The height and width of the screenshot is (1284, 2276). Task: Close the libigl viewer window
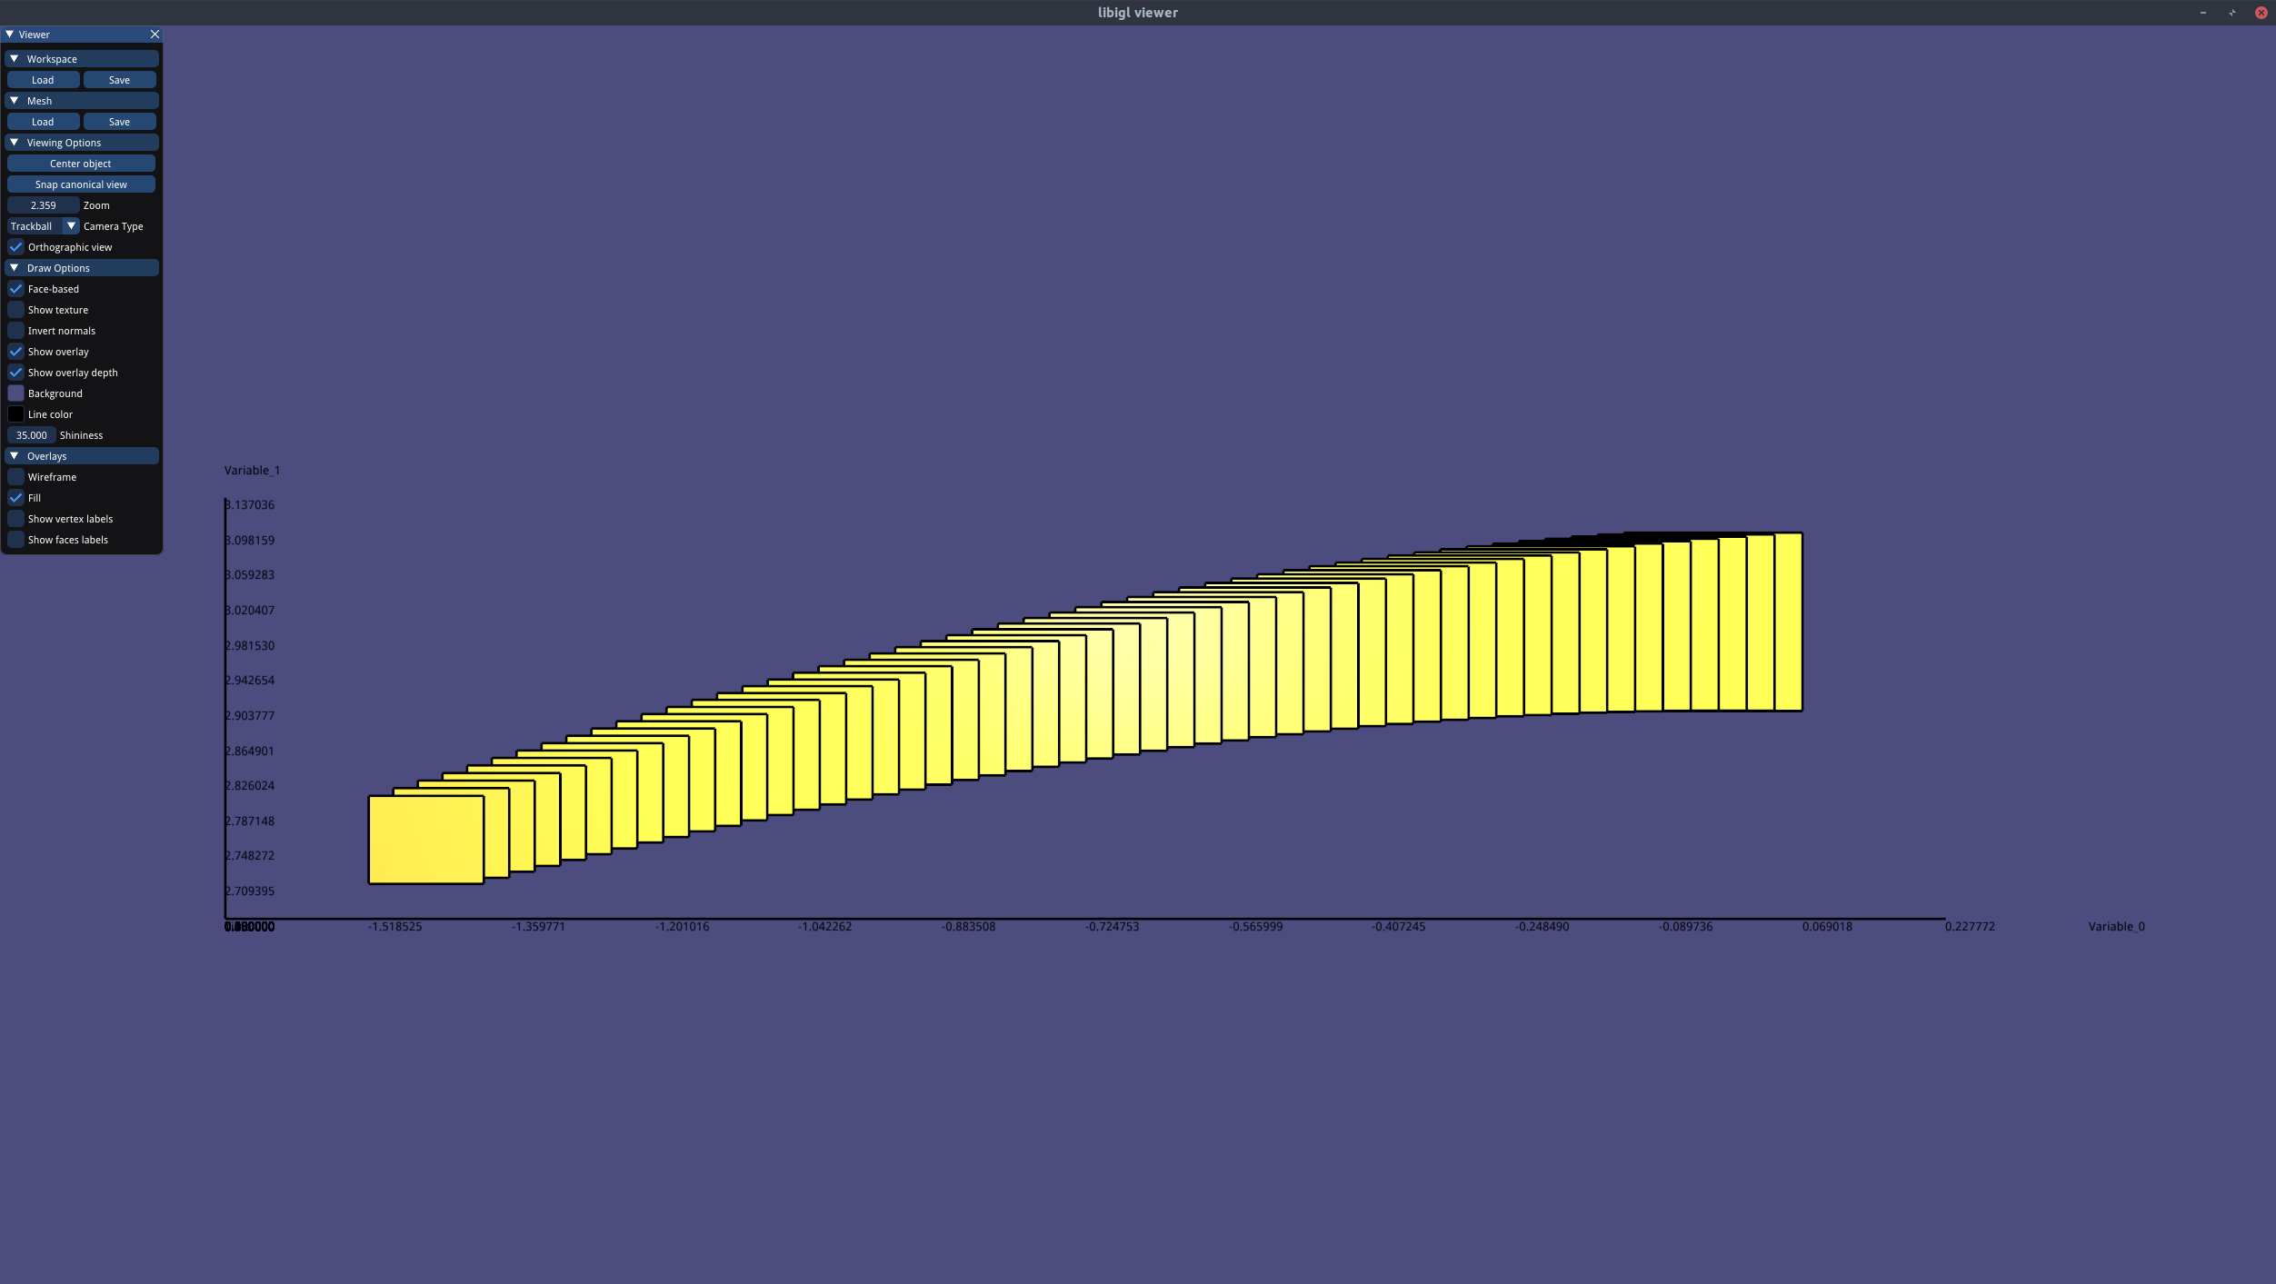(x=2261, y=13)
